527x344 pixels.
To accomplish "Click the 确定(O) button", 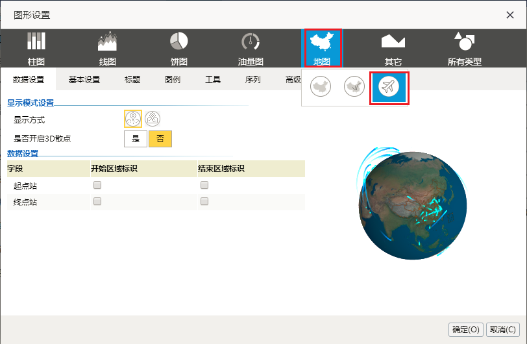I will click(466, 330).
